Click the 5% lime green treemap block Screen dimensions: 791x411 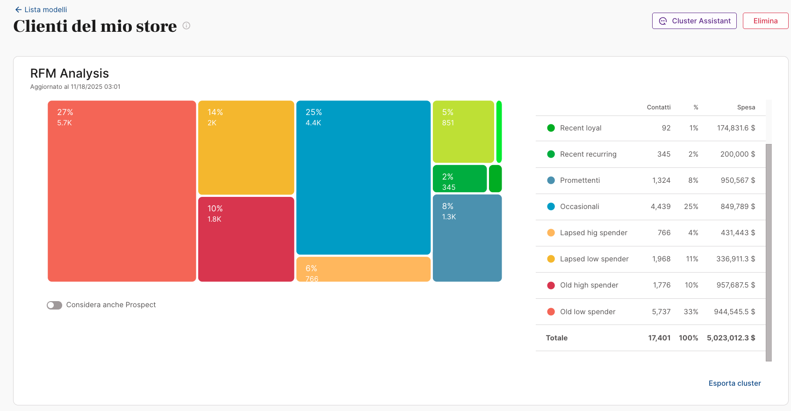(x=463, y=132)
